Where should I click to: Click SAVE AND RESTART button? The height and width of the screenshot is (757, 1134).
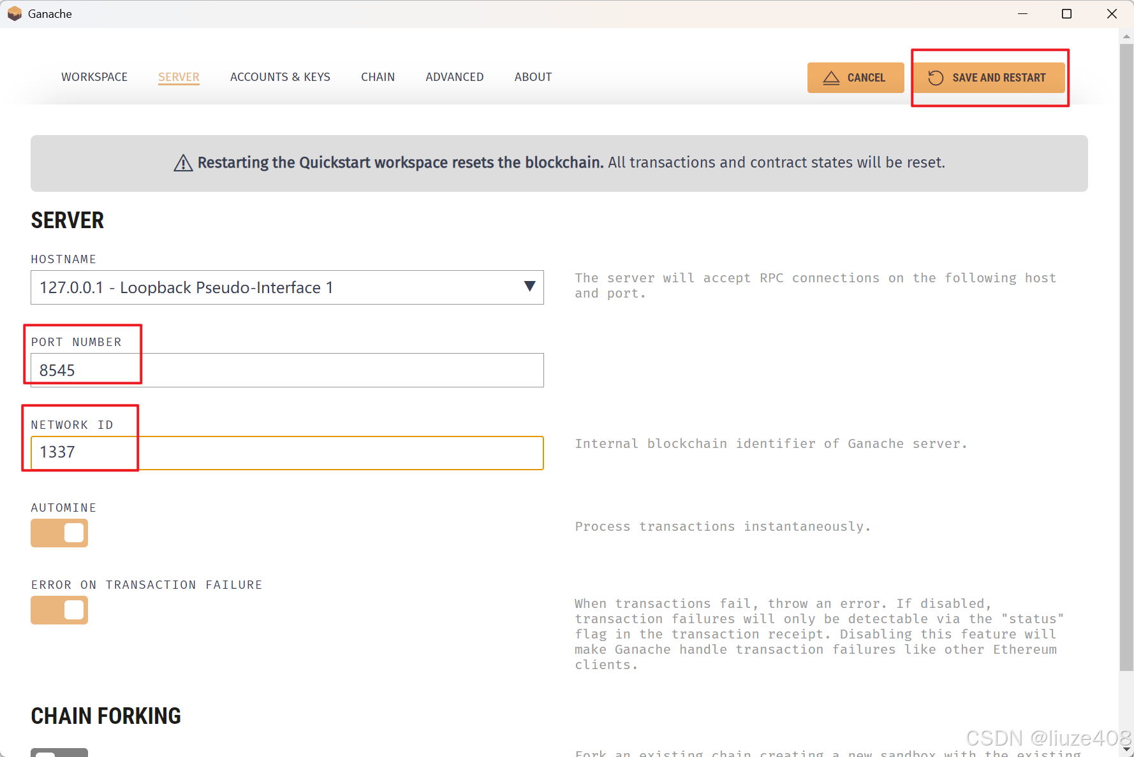988,78
